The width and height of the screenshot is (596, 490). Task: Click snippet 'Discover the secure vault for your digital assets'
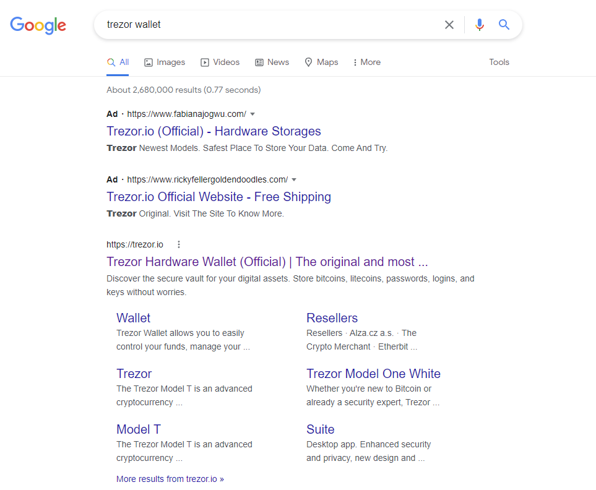tap(290, 285)
